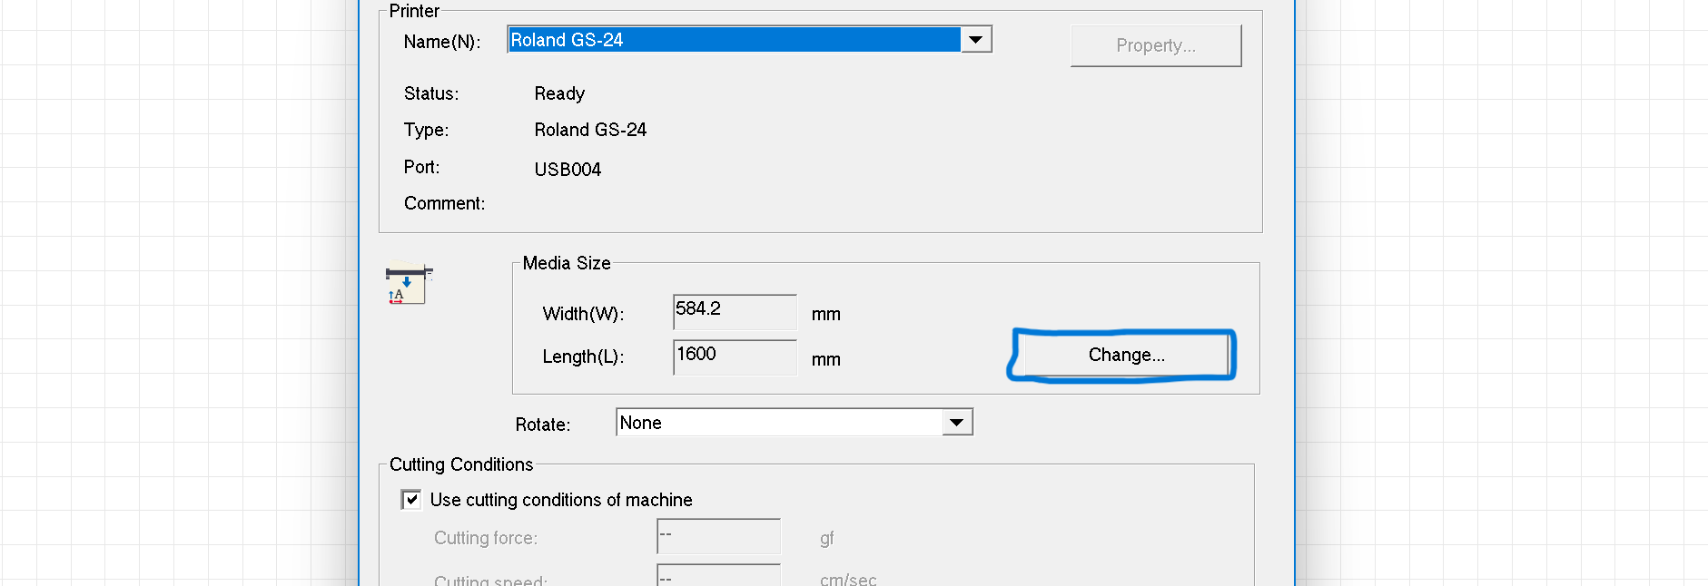Select the highlighted Roland GS-24 name field
This screenshot has height=586, width=1708.
coord(734,40)
